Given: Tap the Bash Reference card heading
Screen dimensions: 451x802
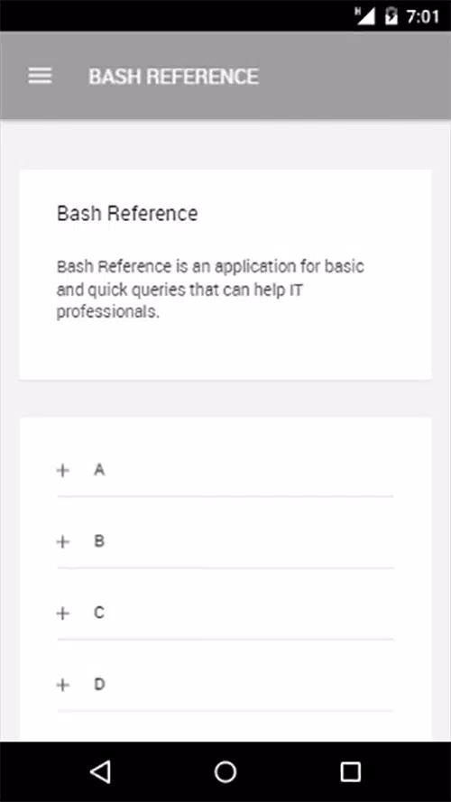Looking at the screenshot, I should click(x=127, y=213).
